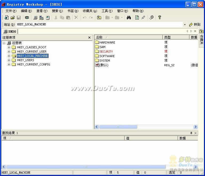This screenshot has width=205, height=176.
Task: Open the 帮助(H) menu
Action: click(138, 11)
